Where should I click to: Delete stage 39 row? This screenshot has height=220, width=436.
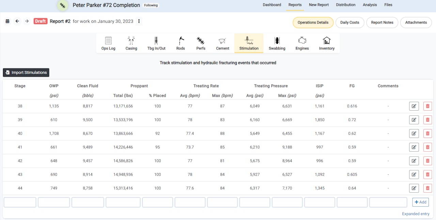427,120
